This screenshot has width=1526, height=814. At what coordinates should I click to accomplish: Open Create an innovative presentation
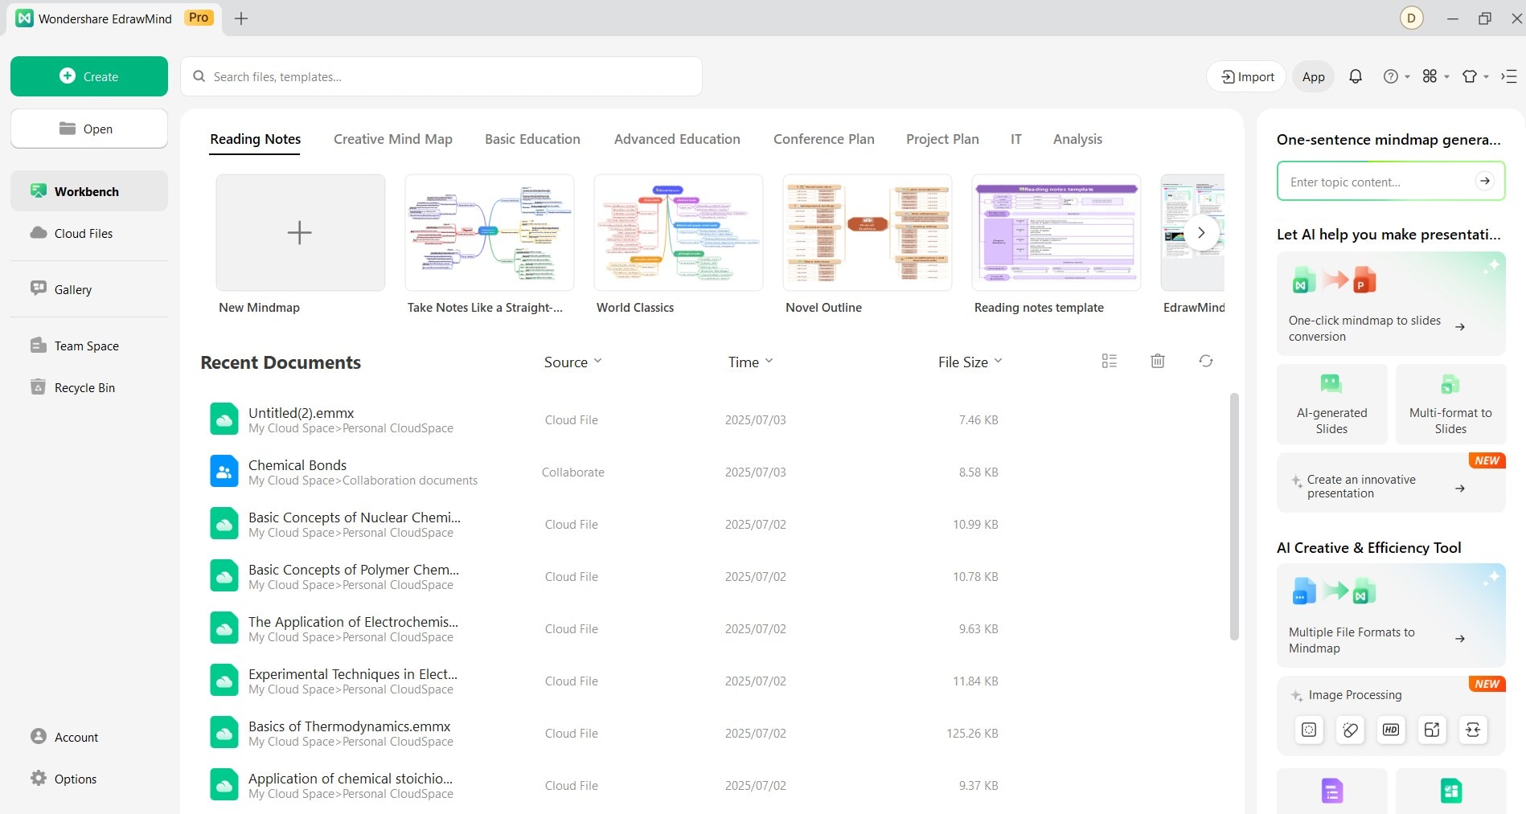click(x=1391, y=483)
